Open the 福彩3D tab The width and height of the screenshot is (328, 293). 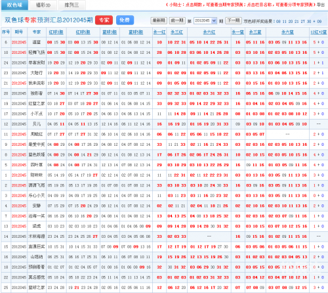43,5
